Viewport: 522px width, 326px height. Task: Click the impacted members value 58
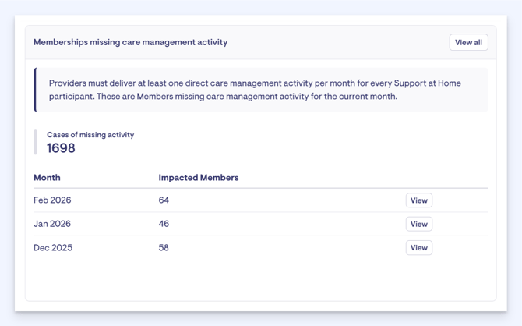pos(164,248)
